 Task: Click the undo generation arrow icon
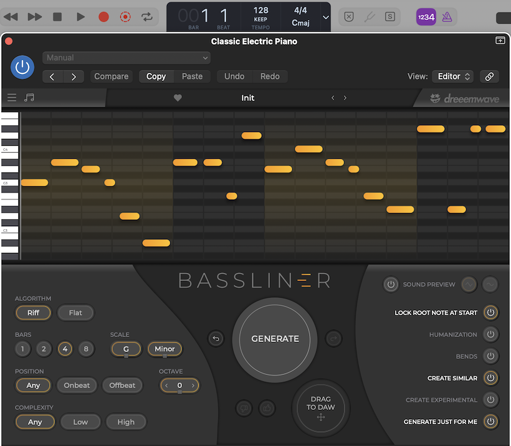tap(216, 339)
